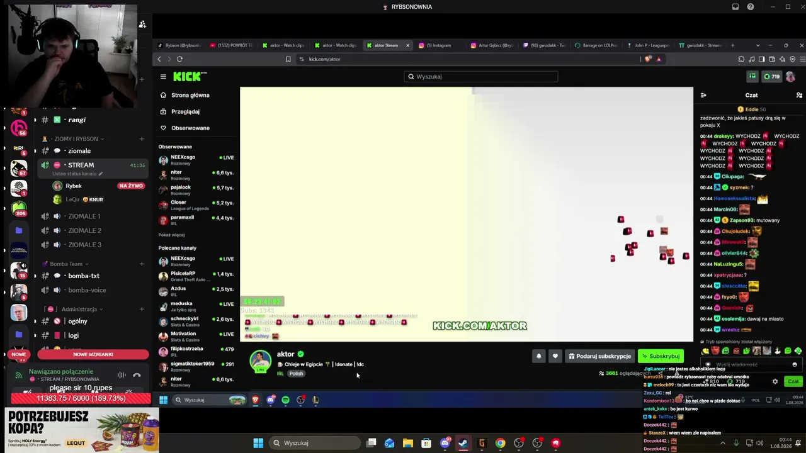Close the aktor Stream tab

click(x=407, y=45)
